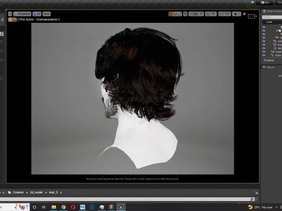Open the camera speed setting
Screen dimensions: 282x211
coord(237,14)
